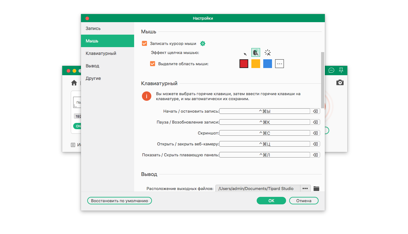
Task: Click the pin icon in background window
Action: 341,70
